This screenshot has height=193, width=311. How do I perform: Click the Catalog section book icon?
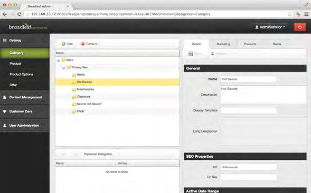pyautogui.click(x=5, y=40)
